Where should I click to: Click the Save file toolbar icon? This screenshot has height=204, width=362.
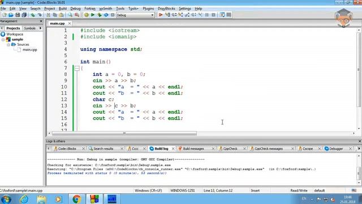(18, 15)
